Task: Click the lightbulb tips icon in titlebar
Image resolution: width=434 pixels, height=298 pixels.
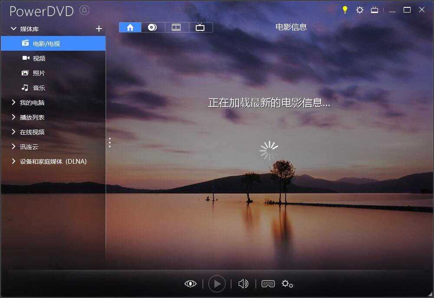Action: (345, 10)
